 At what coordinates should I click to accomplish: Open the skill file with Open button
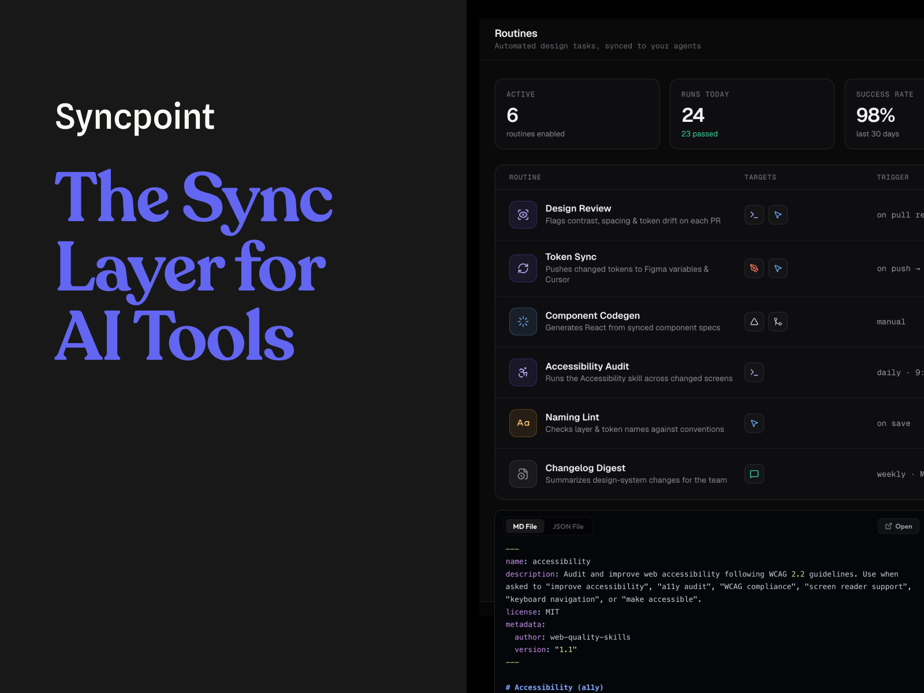click(x=898, y=526)
